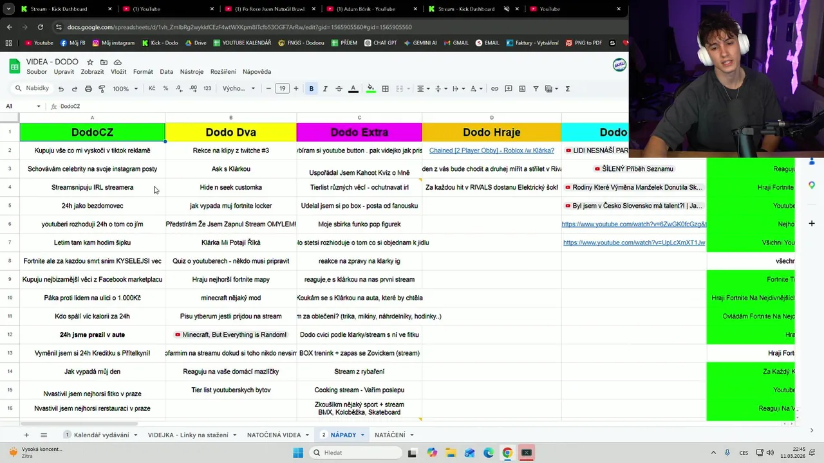Star the VIDEA - DODO document
The height and width of the screenshot is (463, 824).
(x=90, y=62)
